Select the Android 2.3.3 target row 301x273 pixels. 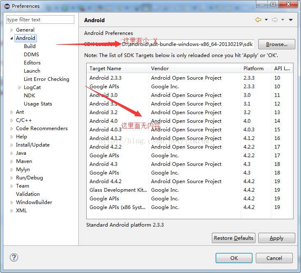click(x=190, y=78)
